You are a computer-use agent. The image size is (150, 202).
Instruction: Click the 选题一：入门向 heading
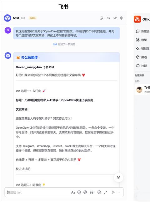pos(31,91)
